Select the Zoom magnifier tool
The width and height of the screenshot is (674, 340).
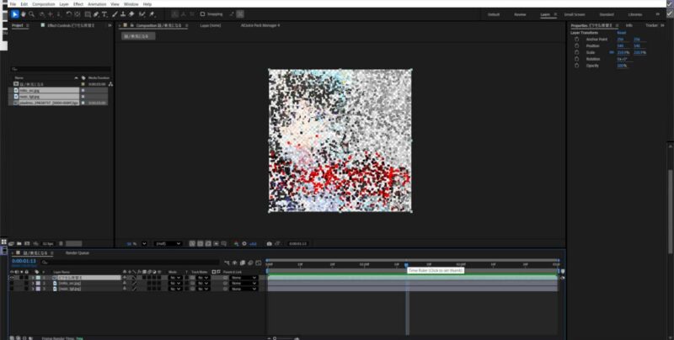coord(31,14)
